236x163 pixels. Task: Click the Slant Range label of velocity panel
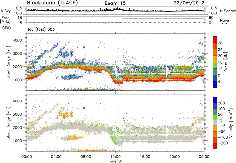point(8,123)
